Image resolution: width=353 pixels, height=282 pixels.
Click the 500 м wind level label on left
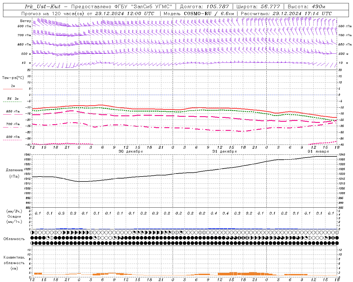pos(26,54)
